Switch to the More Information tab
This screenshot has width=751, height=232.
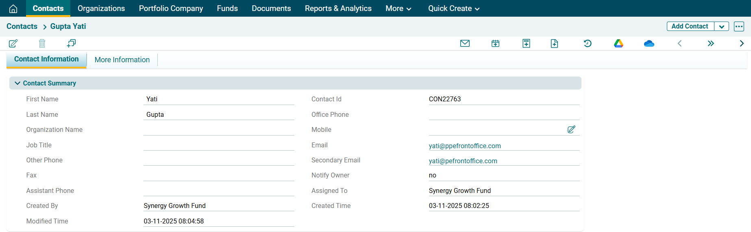click(x=122, y=60)
